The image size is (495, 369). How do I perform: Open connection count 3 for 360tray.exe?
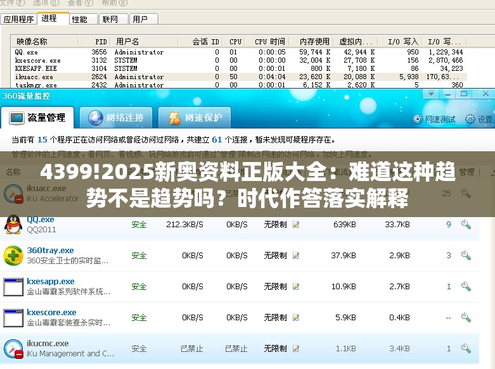[x=449, y=256]
